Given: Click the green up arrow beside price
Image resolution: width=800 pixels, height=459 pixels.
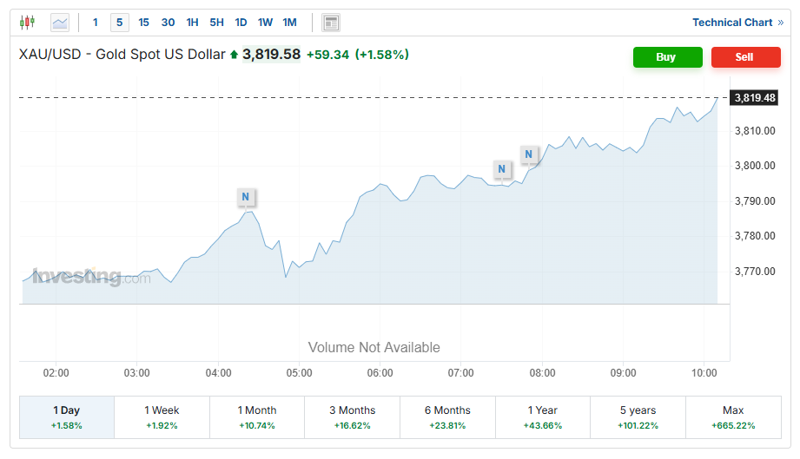Looking at the screenshot, I should (234, 56).
